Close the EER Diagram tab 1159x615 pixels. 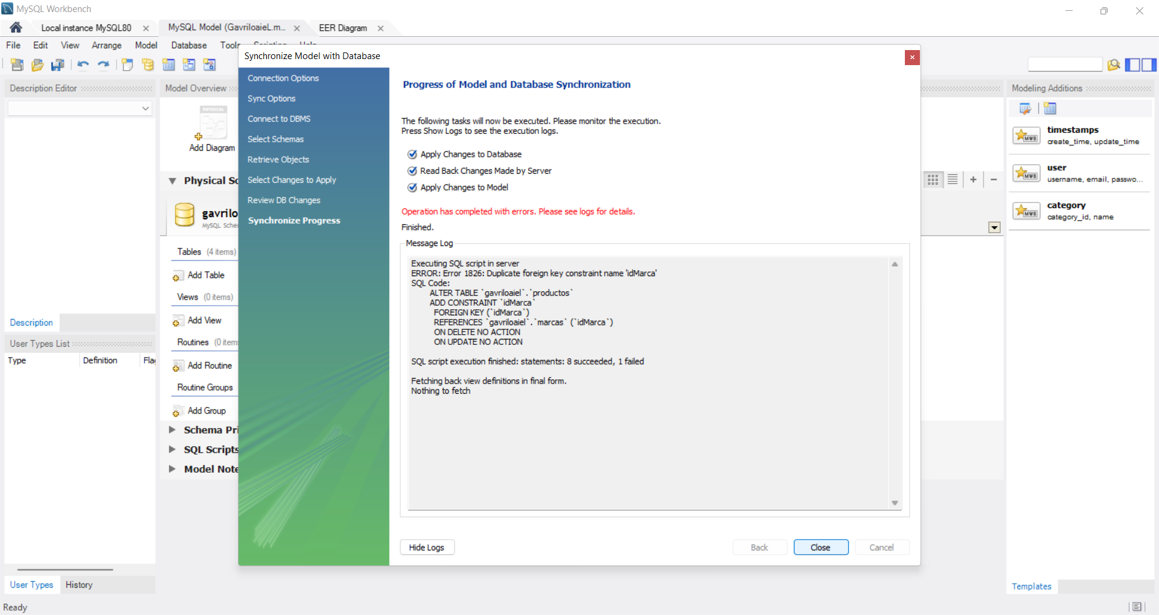coord(381,28)
